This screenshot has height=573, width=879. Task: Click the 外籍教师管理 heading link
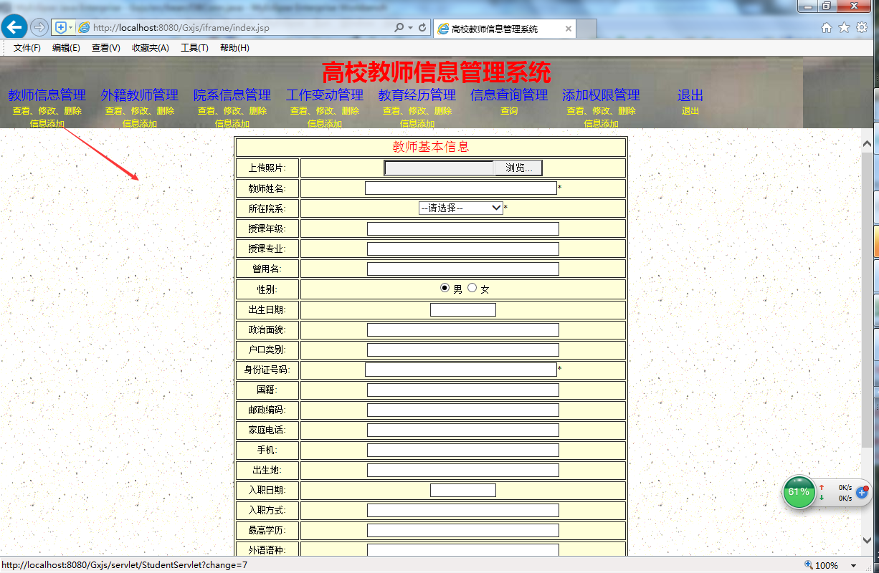pyautogui.click(x=139, y=95)
